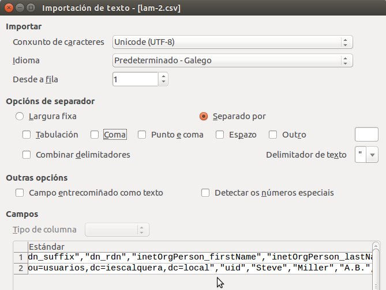The image size is (386, 290).
Task: Check Campo entrecomiñado como texto
Action: (20, 193)
